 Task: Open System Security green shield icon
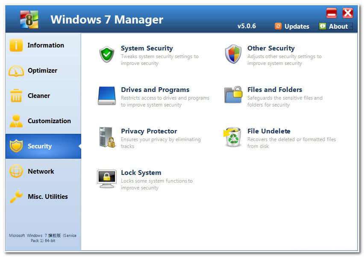[x=107, y=54]
